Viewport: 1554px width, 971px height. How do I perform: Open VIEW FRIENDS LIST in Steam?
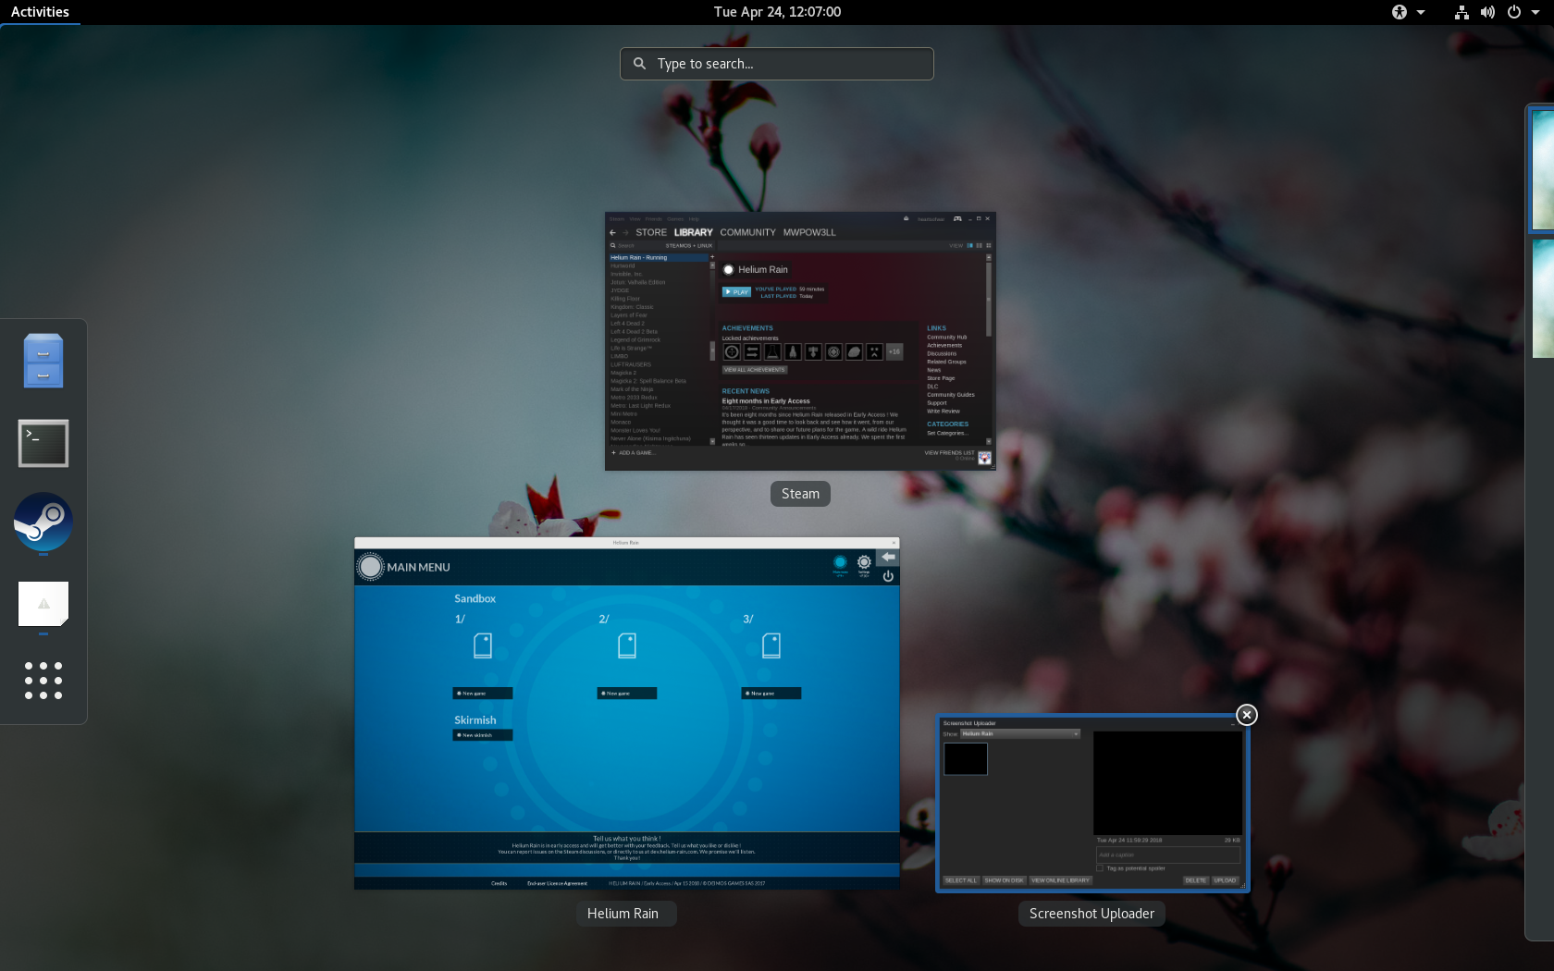949,453
